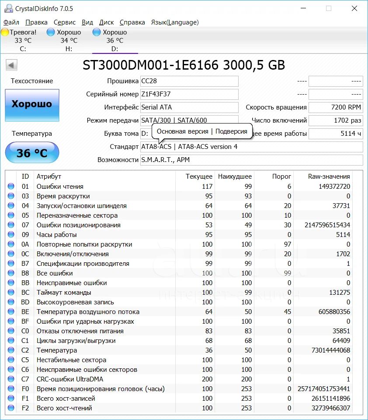Image resolution: width=368 pixels, height=420 pixels.
Task: Click the status dot for Все ошибки row
Action: pyautogui.click(x=11, y=273)
